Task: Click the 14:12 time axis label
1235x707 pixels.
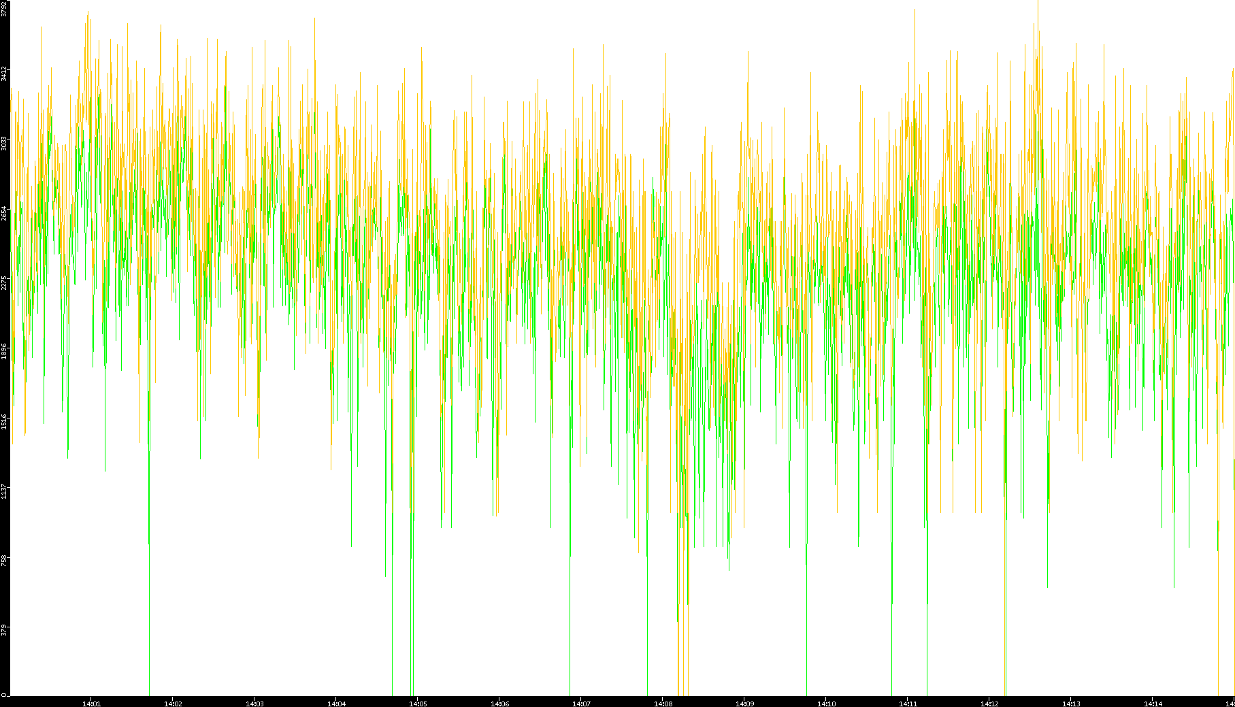Action: click(989, 704)
